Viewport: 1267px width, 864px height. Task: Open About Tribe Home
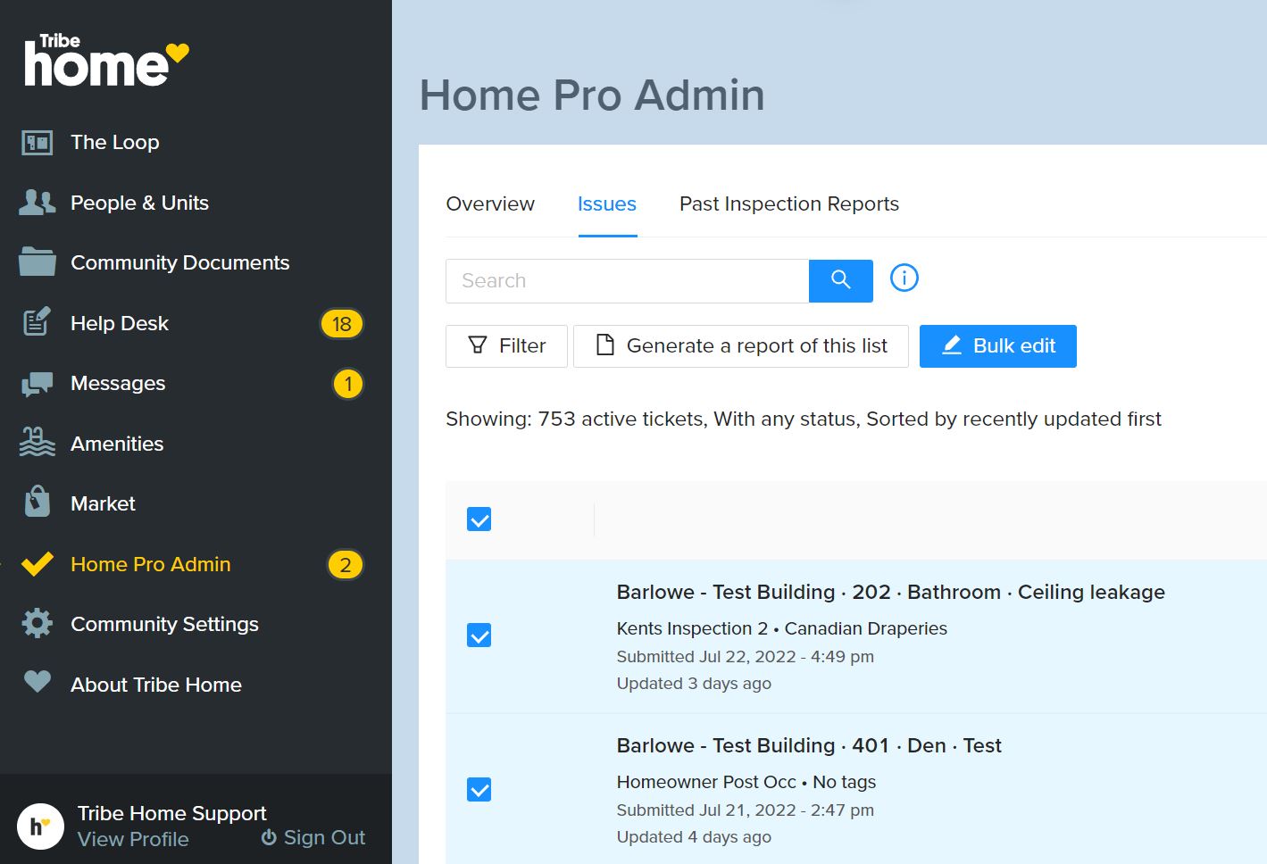click(x=156, y=685)
